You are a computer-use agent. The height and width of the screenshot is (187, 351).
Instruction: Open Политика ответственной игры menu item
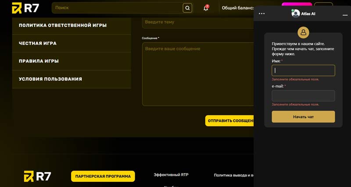[x=63, y=25]
